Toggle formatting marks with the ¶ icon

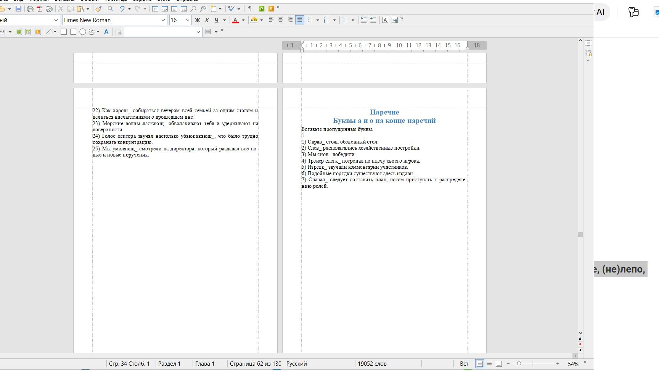[x=250, y=9]
